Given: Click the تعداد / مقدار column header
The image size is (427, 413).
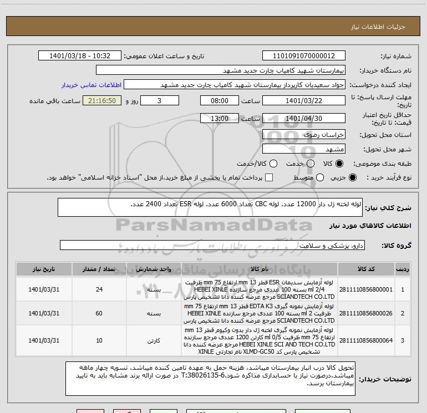Looking at the screenshot, I should click(99, 269).
